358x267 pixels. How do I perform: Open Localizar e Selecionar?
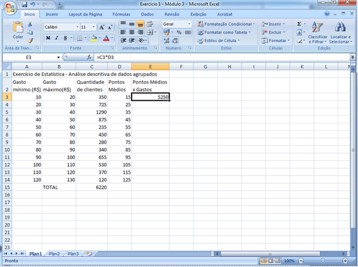pyautogui.click(x=341, y=32)
